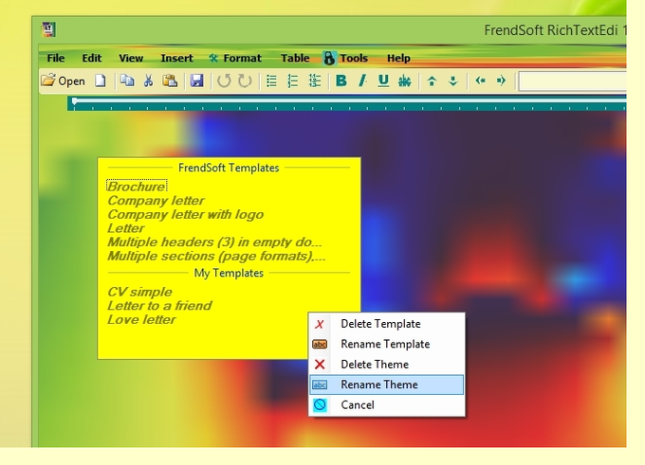Apply bullet list formatting
645x465 pixels.
[x=271, y=80]
